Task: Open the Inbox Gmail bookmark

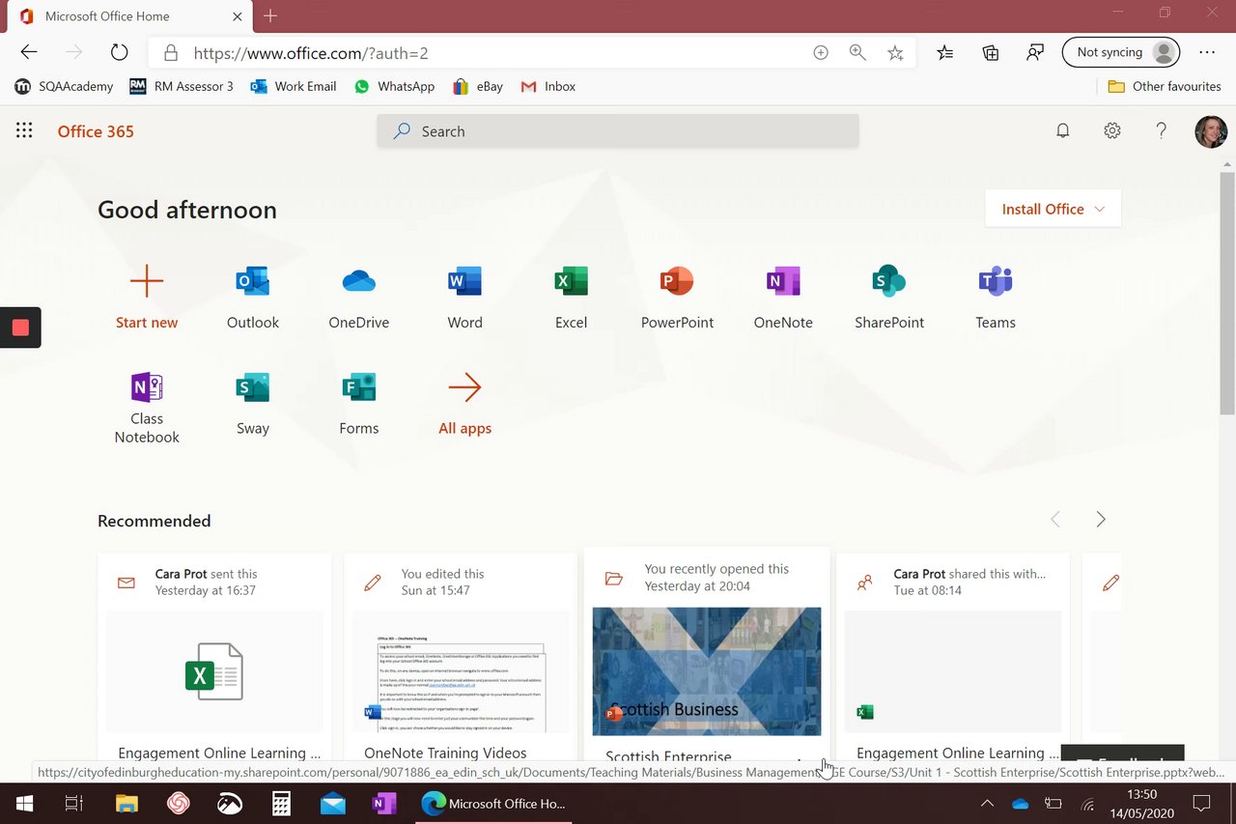Action: pyautogui.click(x=548, y=86)
